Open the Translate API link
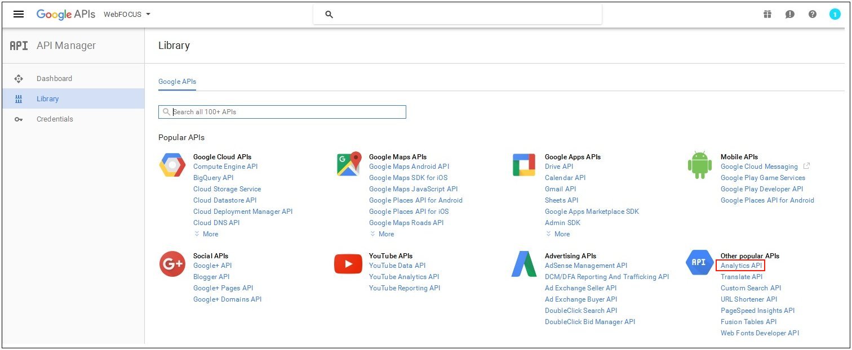 [742, 277]
